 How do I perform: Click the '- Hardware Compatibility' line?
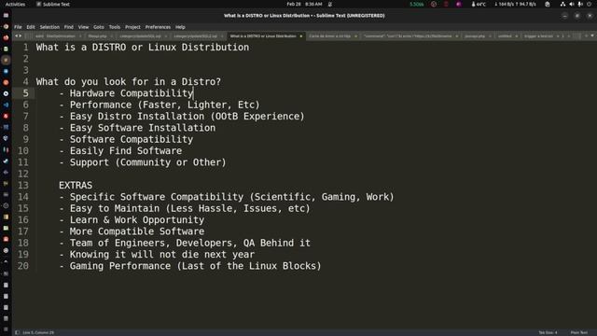[x=126, y=93]
